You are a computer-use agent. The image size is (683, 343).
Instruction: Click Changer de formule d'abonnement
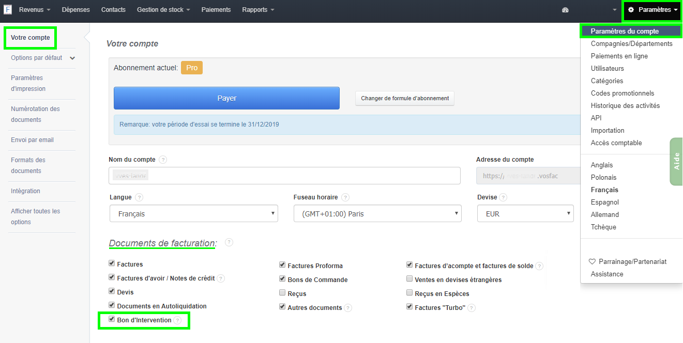tap(404, 98)
